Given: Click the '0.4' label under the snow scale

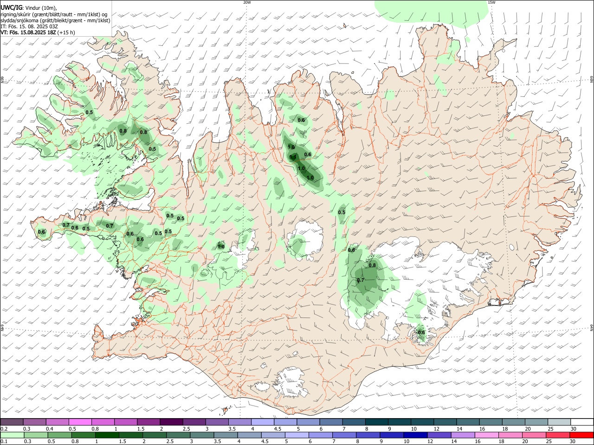Looking at the screenshot, I should click(50, 429).
